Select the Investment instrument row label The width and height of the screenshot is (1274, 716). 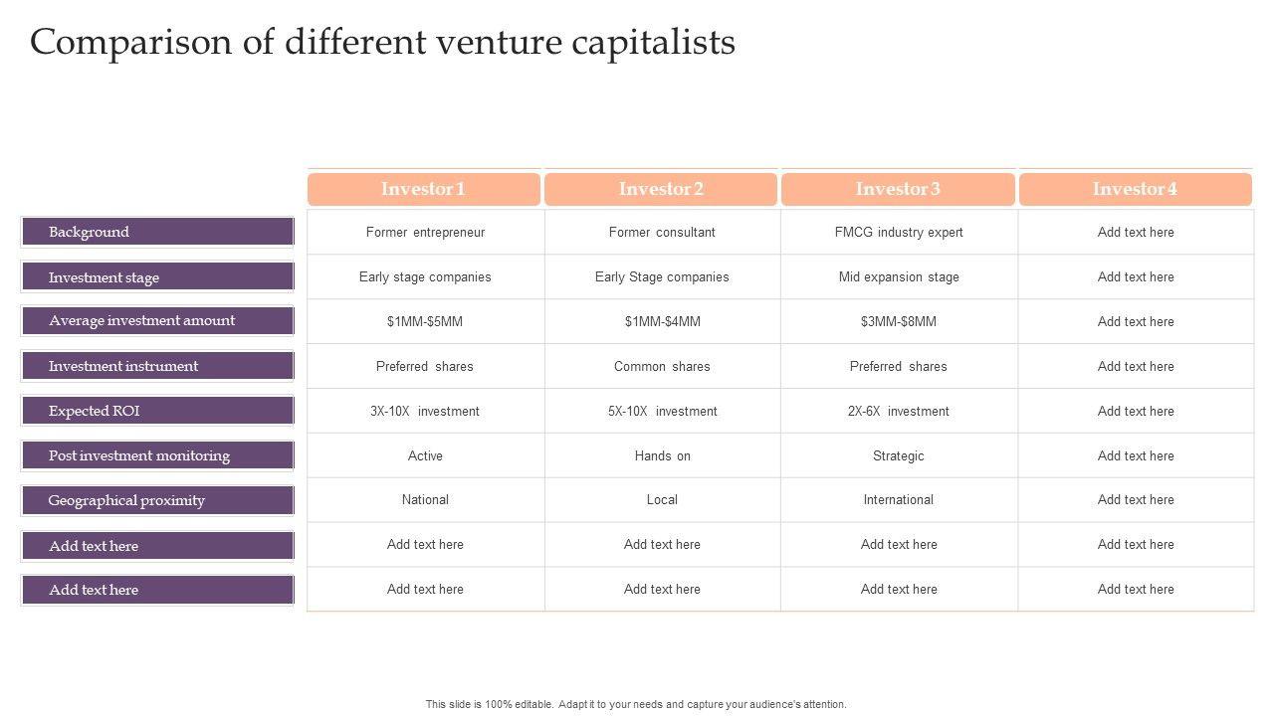tap(157, 366)
